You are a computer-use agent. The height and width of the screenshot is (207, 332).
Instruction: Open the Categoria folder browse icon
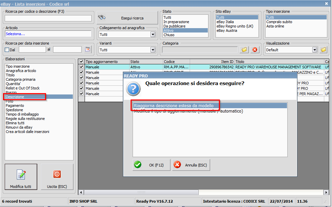(x=244, y=50)
